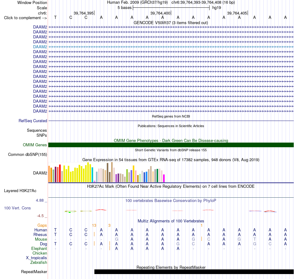Click the Dog species label
Viewport: 294px width, 279px height.
pos(44,244)
